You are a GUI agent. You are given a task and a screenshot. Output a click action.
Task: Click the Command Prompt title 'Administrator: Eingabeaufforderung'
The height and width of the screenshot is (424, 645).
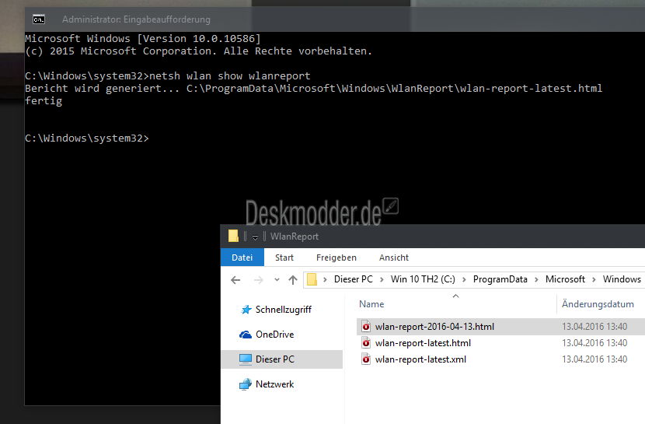tap(136, 19)
